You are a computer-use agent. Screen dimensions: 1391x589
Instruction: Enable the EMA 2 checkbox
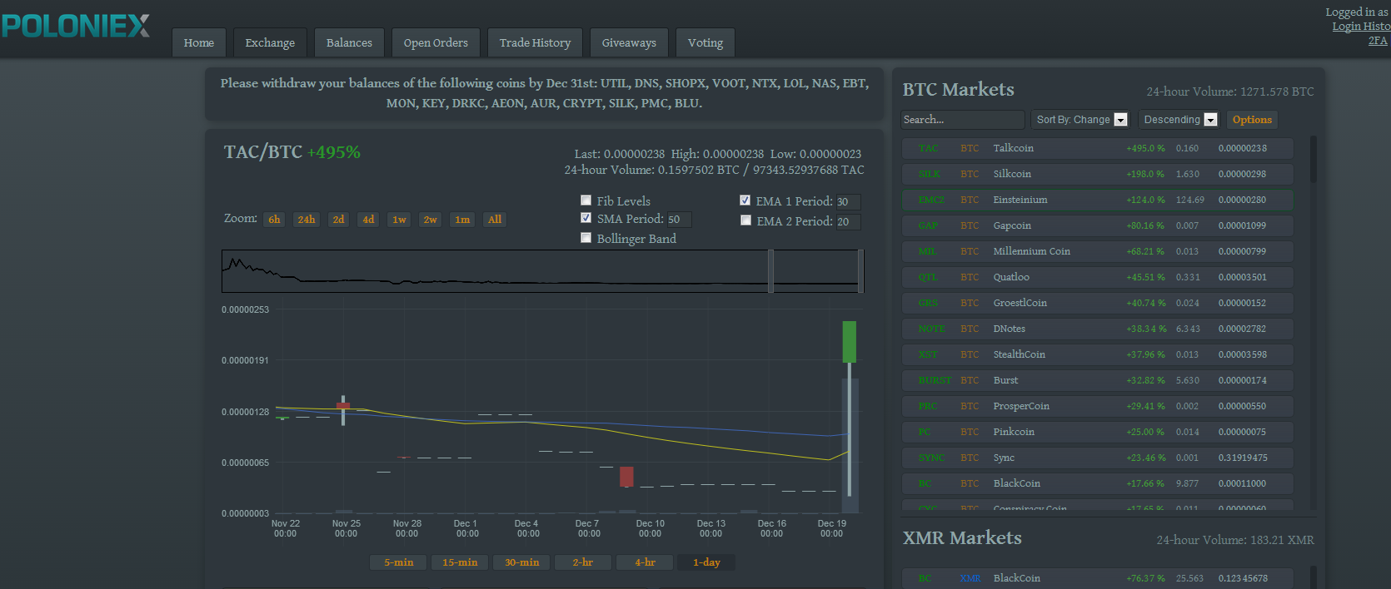[745, 220]
